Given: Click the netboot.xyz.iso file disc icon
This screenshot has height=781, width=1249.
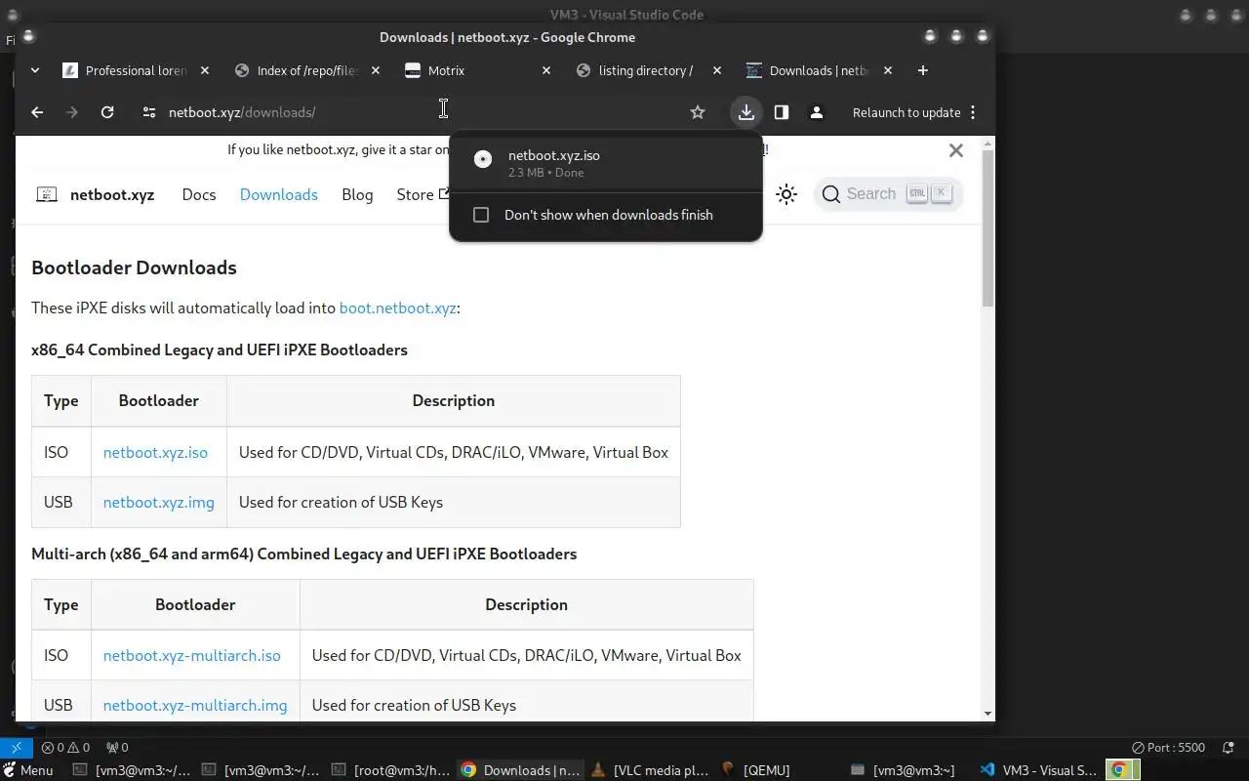Looking at the screenshot, I should coord(482,159).
